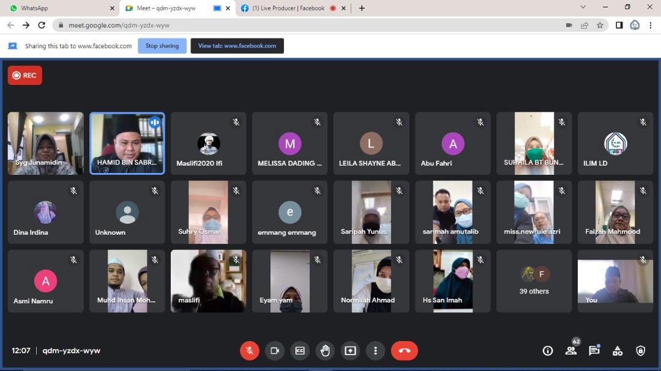The image size is (661, 371).
Task: Raise hand in the meeting
Action: 325,350
